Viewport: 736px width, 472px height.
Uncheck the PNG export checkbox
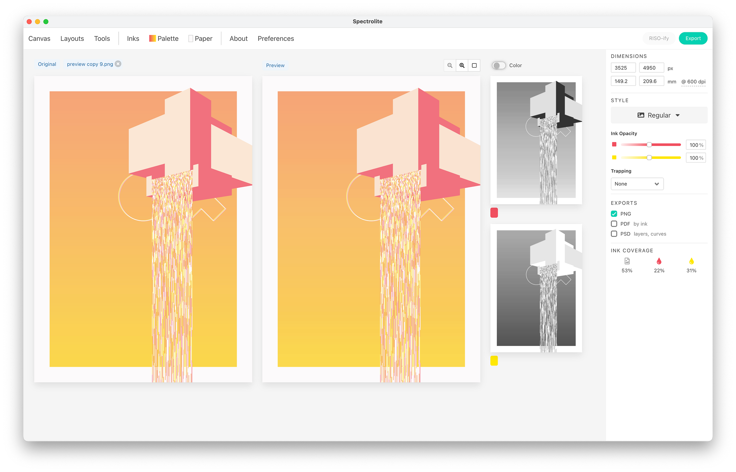click(614, 214)
